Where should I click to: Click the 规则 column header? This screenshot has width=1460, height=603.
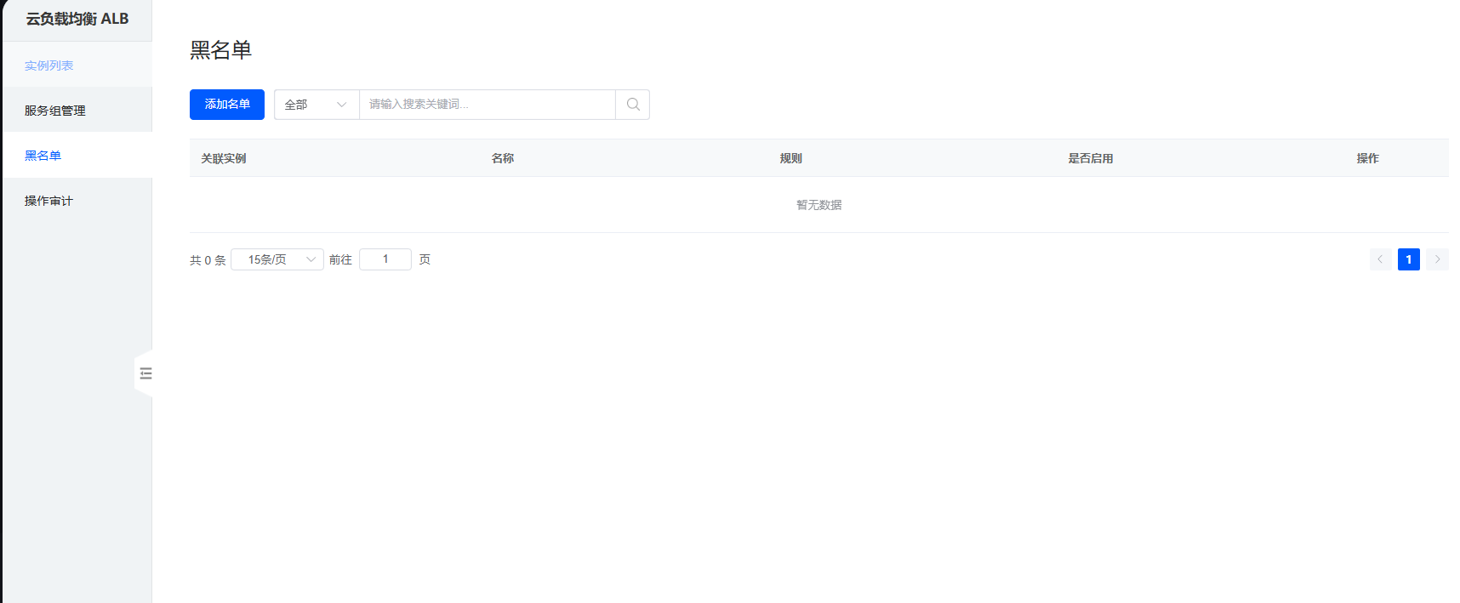[790, 158]
